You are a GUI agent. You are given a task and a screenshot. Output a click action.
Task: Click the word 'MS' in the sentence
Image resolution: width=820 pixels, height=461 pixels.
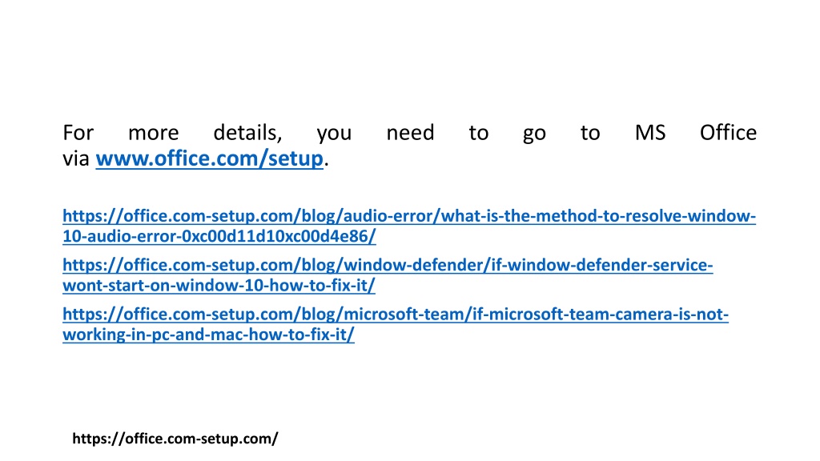click(650, 133)
